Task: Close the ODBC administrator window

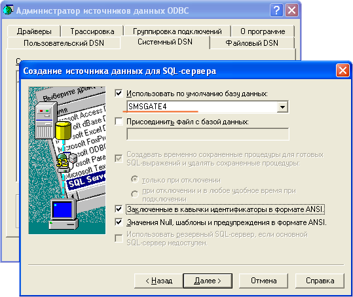Action: [x=291, y=10]
